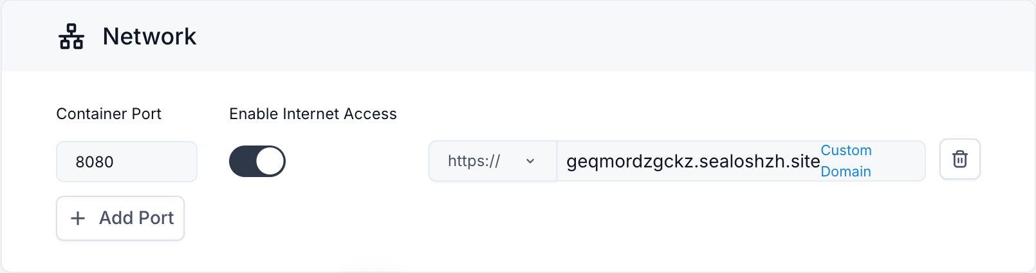Delete the port with the trash icon

tap(959, 159)
